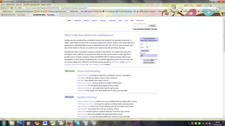This screenshot has height=126, width=225.
Task: Open the Picasa-Webalben bookmark
Action: [126, 11]
